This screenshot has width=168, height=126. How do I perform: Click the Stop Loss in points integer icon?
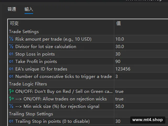point(11,54)
